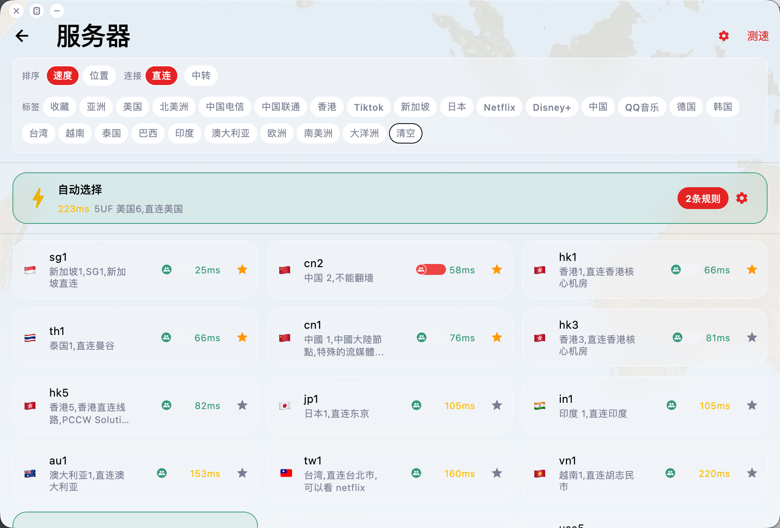The image size is (780, 528).
Task: Open the 2条规则 rules button
Action: pos(702,198)
